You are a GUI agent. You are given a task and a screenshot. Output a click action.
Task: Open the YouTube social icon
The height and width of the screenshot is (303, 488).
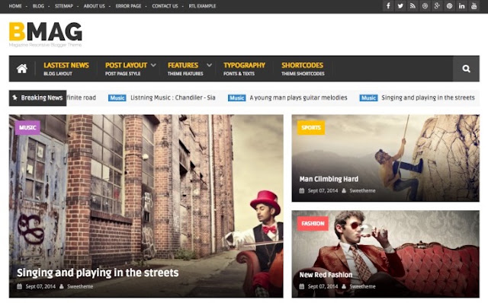tap(474, 6)
